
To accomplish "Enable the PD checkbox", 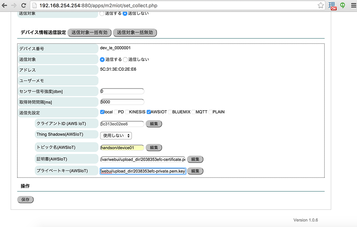I will [x=116, y=112].
